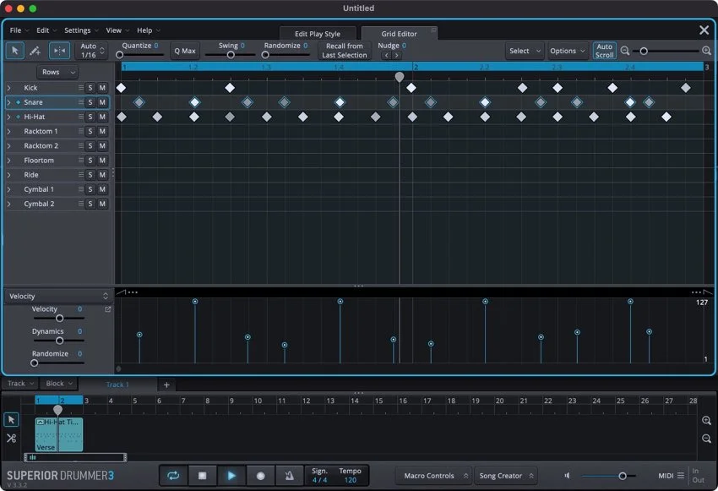This screenshot has width=718, height=491.
Task: Open the Velocity lane type dropdown
Action: tap(58, 296)
